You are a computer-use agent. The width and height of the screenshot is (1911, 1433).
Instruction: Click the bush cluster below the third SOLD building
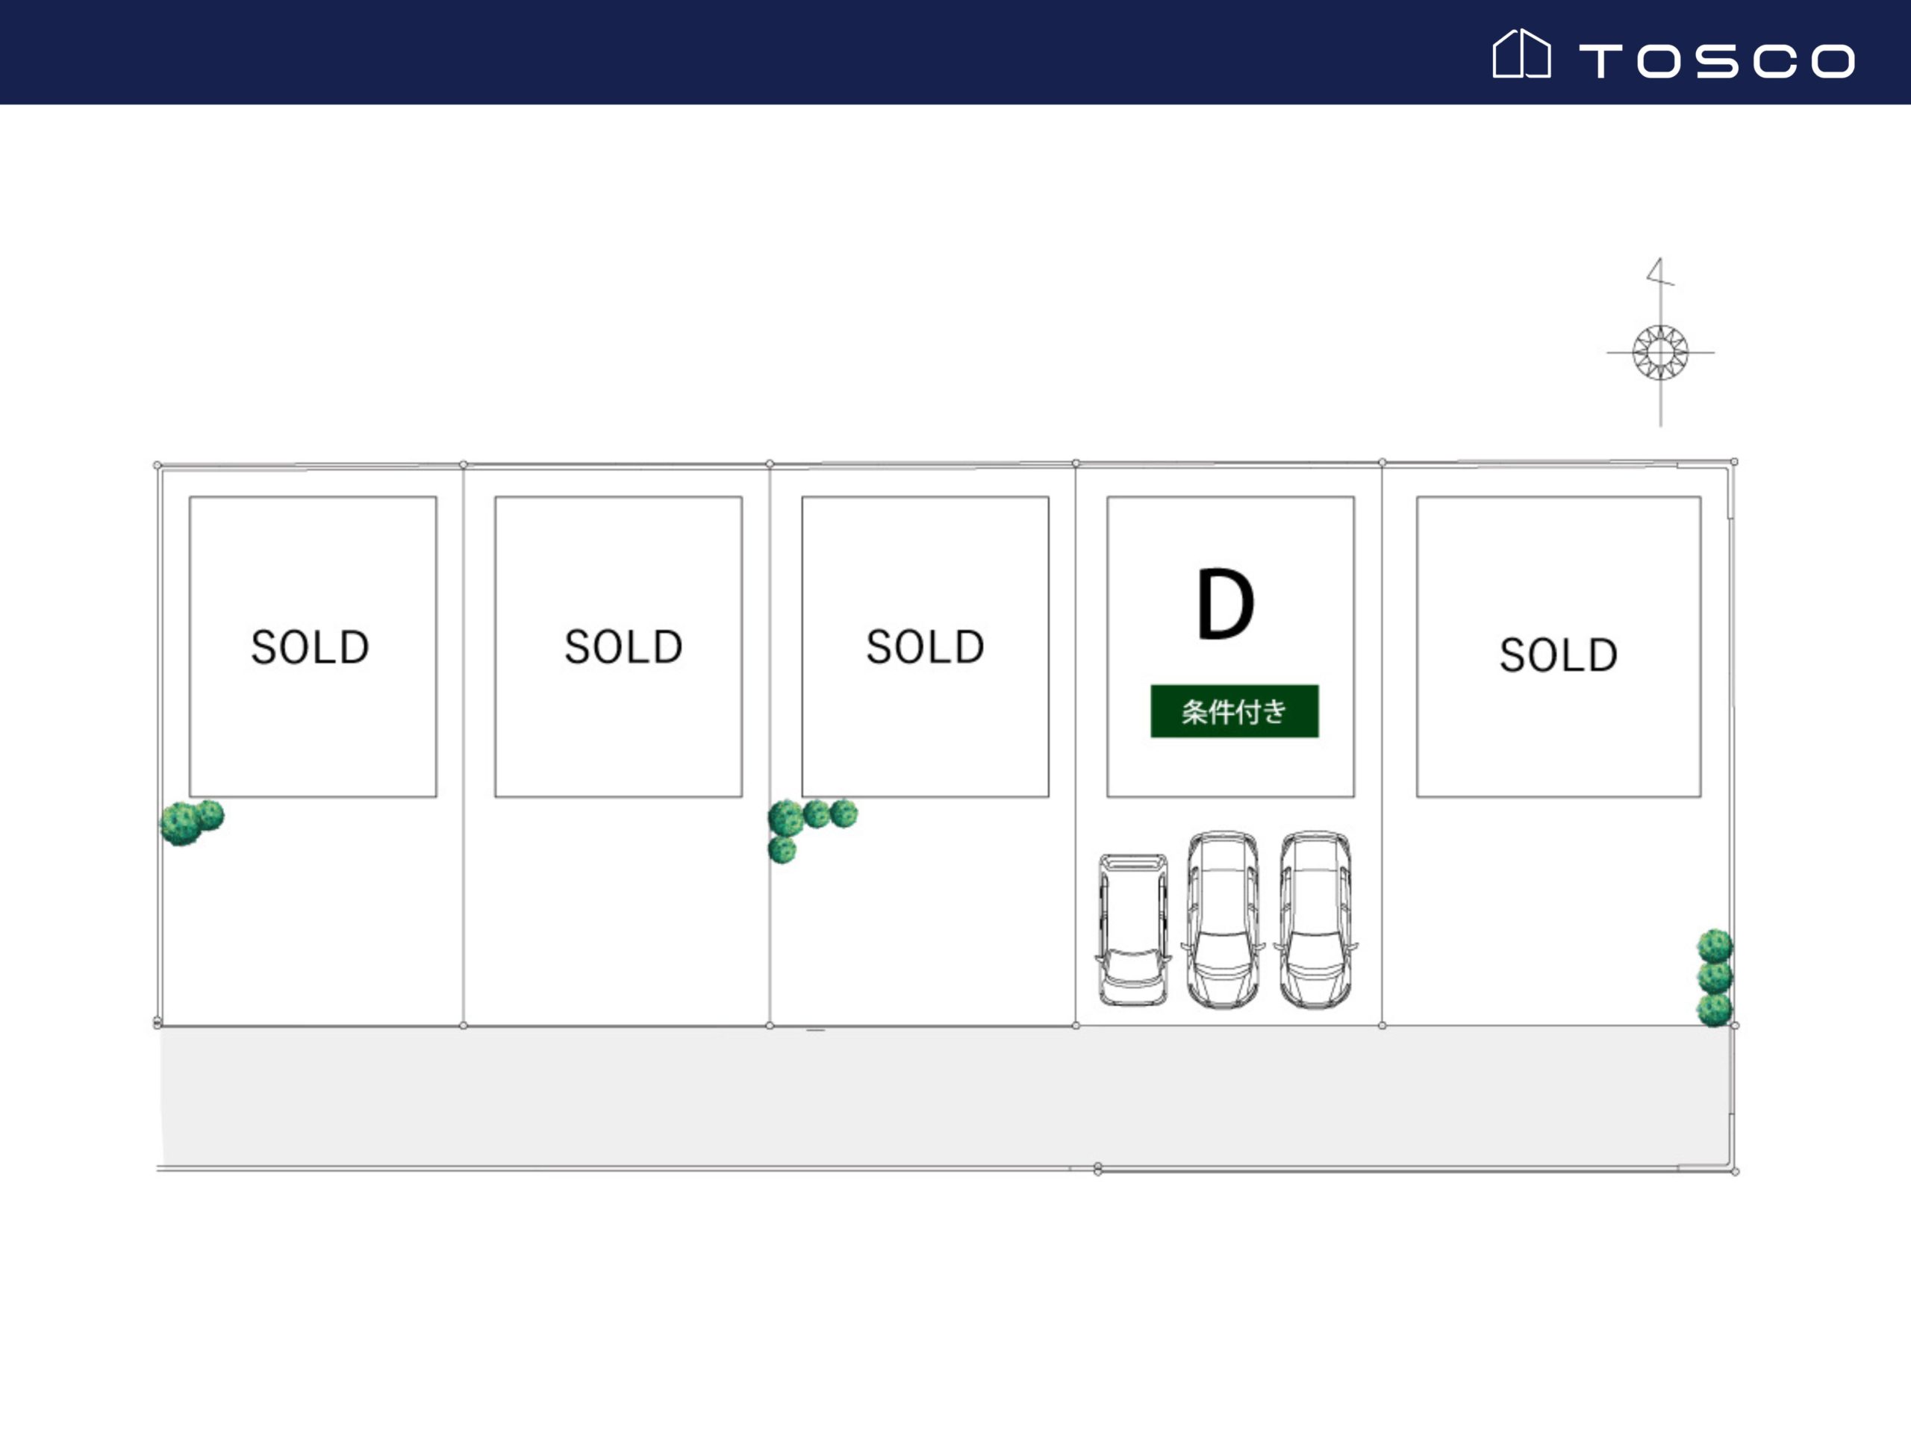click(x=807, y=825)
